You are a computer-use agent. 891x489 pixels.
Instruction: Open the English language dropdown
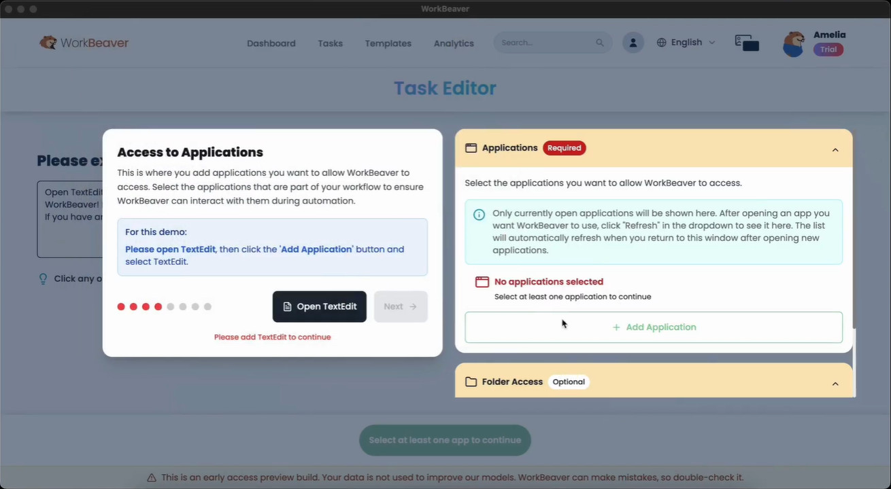pos(686,43)
